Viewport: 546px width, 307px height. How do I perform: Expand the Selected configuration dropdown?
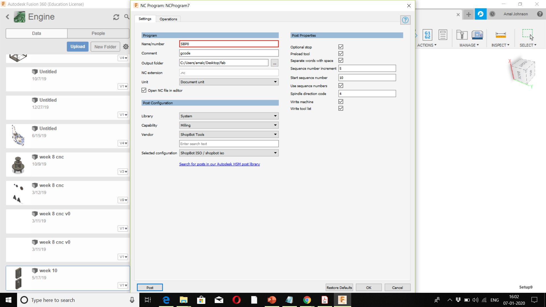(x=229, y=153)
